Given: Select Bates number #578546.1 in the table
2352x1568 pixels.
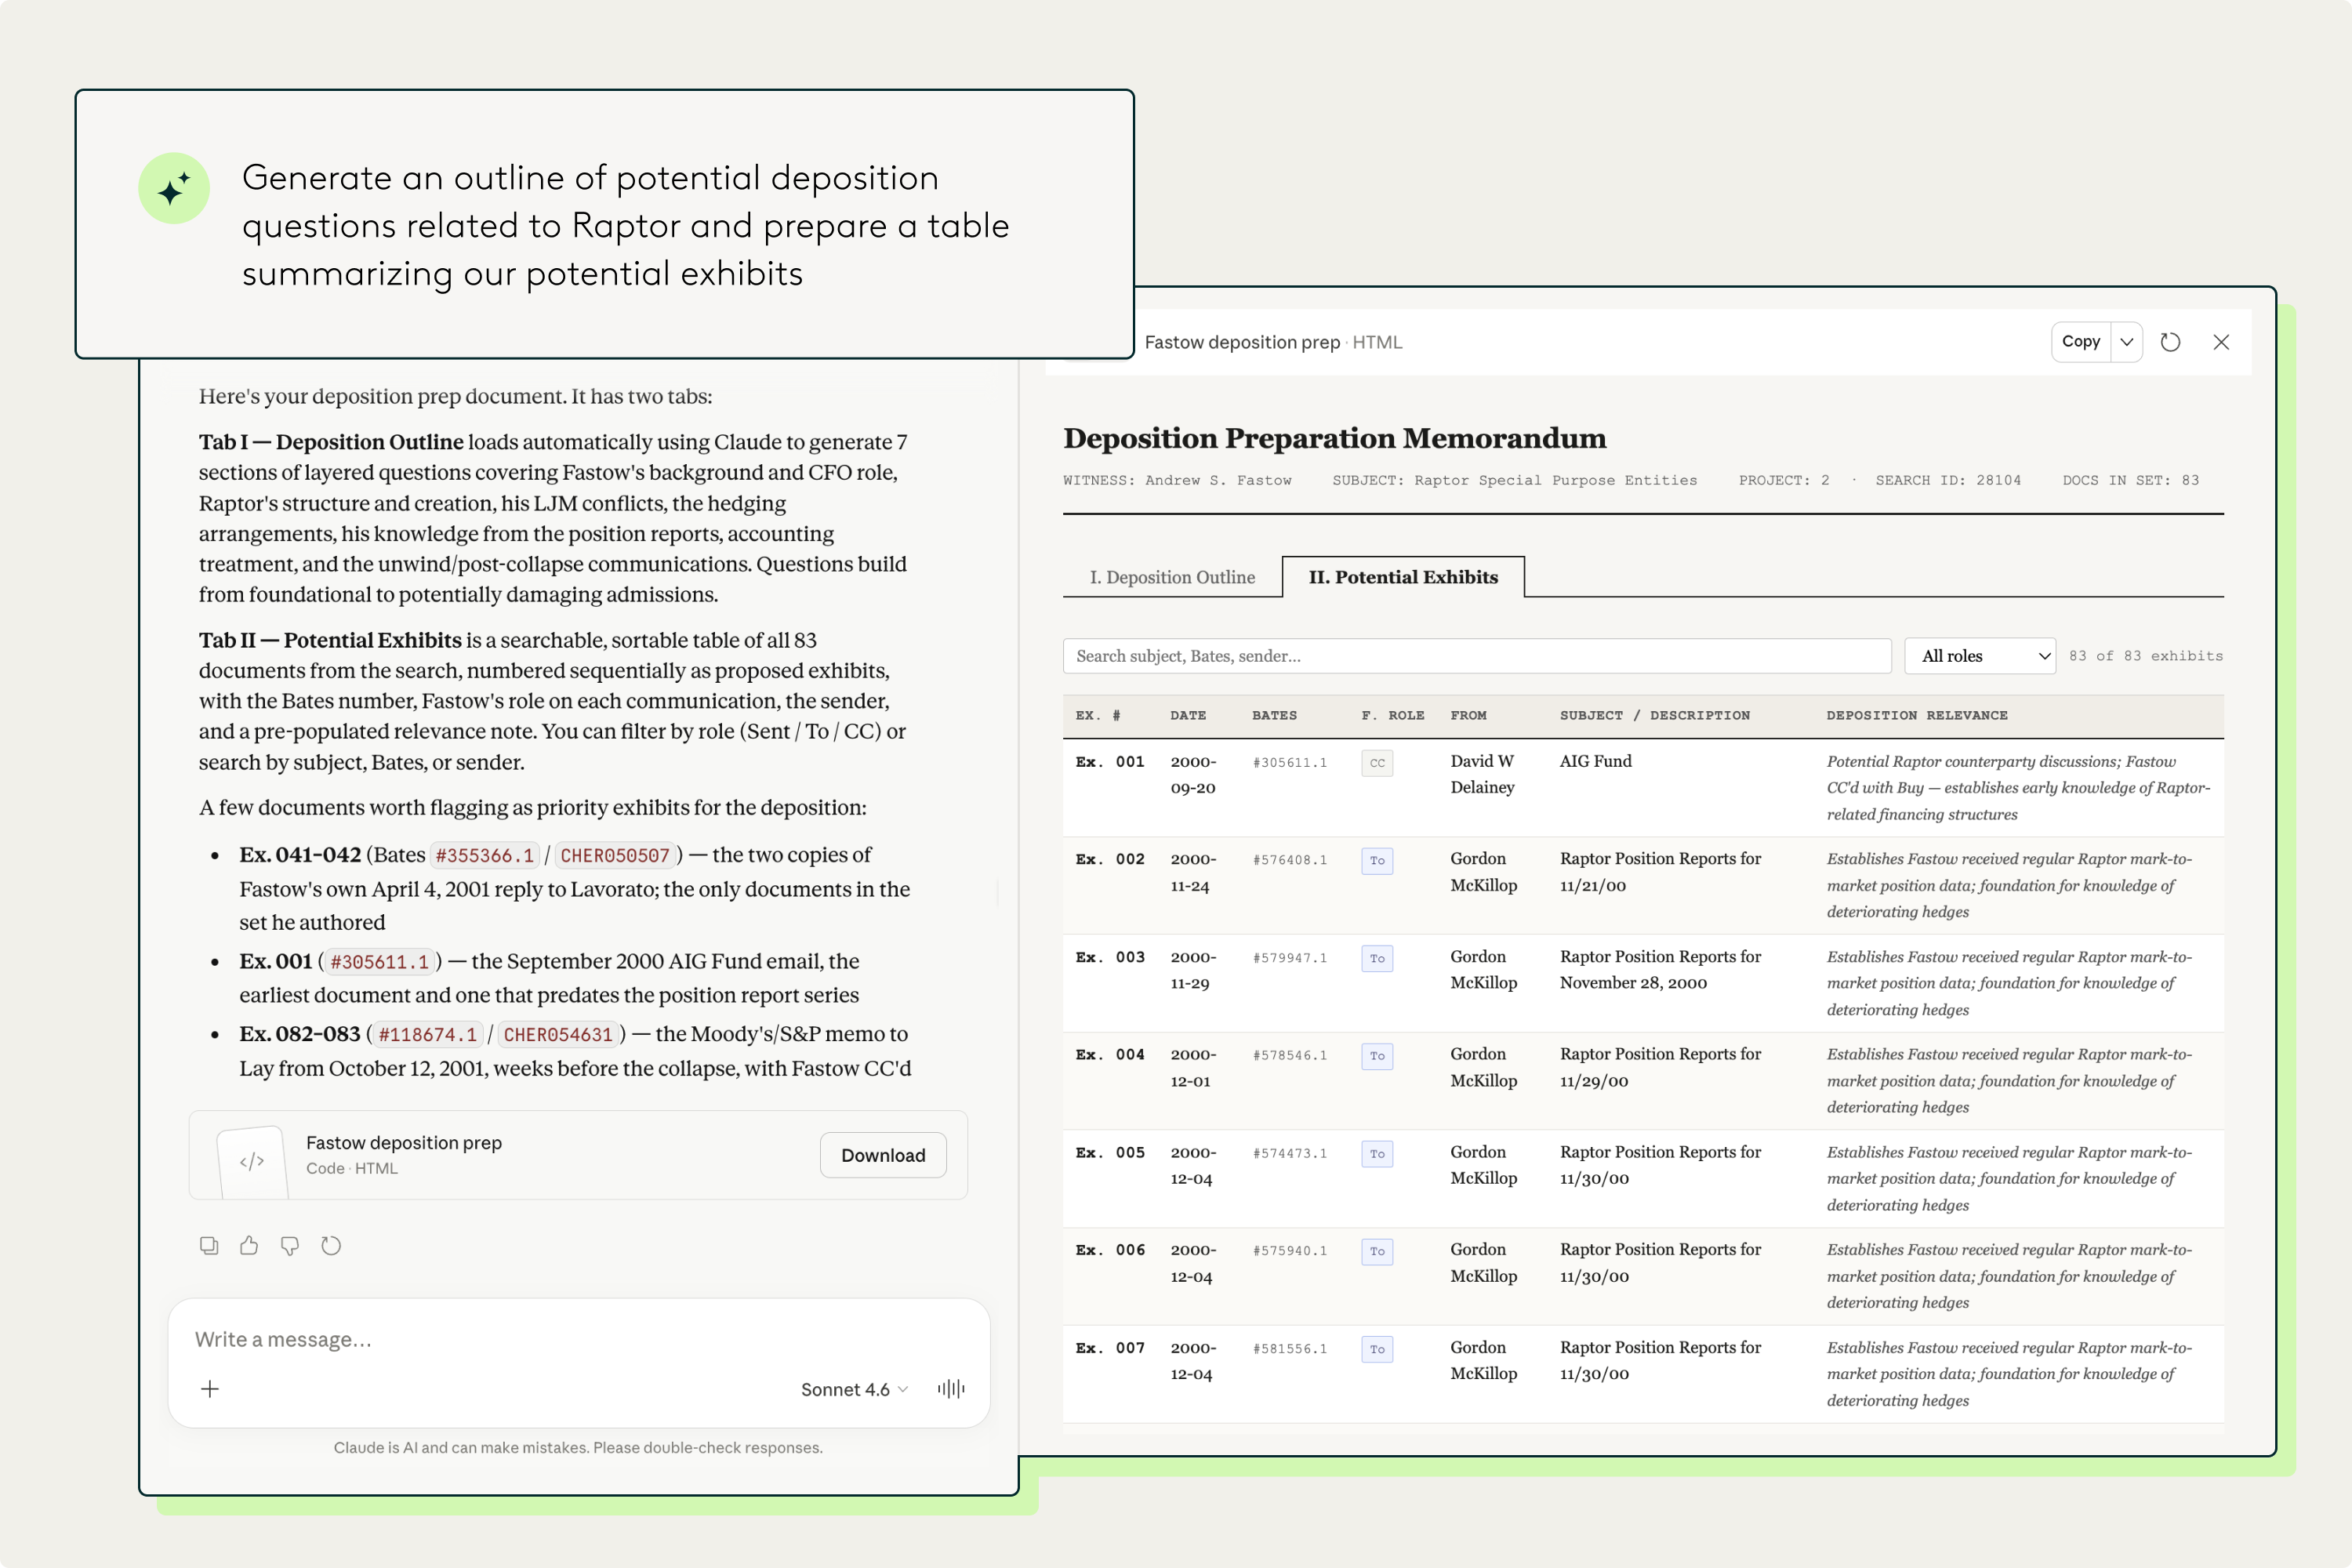Looking at the screenshot, I should [1290, 1055].
